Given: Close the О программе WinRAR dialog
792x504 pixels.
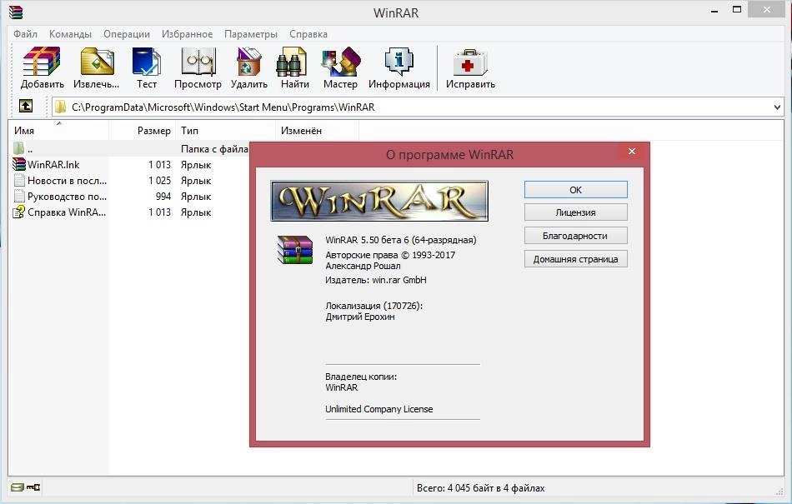Looking at the screenshot, I should click(632, 151).
